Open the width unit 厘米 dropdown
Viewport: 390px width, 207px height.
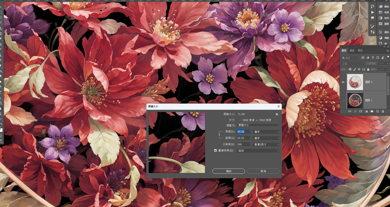(266, 132)
